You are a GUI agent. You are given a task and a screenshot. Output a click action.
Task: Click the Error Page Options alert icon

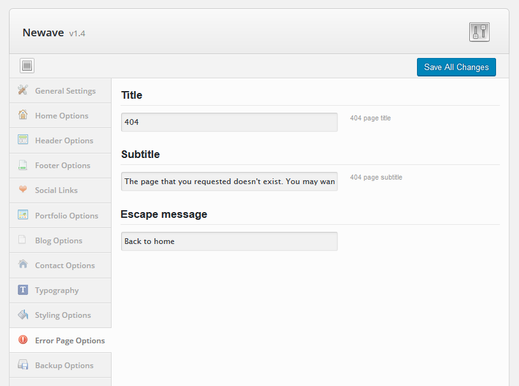pos(23,340)
